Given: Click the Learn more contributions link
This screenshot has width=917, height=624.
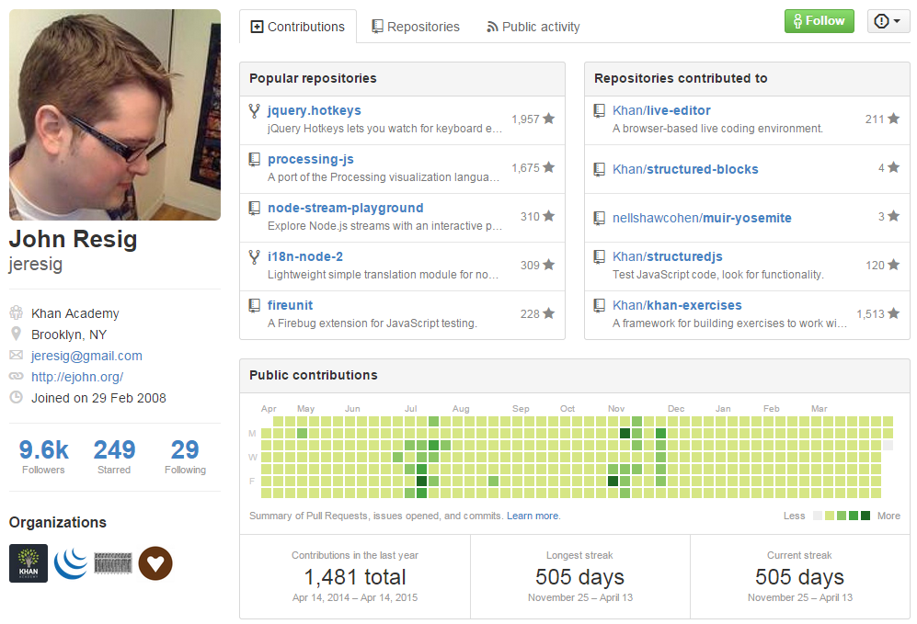Looking at the screenshot, I should (533, 516).
